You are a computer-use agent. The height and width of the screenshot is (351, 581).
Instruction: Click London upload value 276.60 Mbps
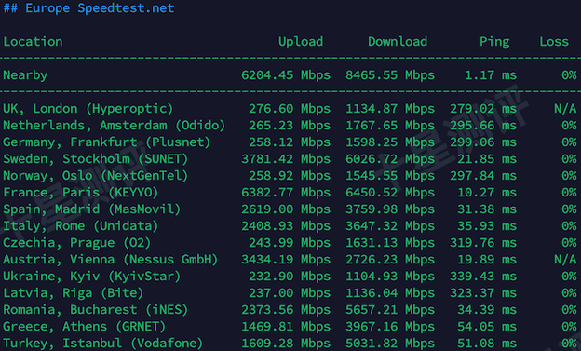[x=290, y=109]
